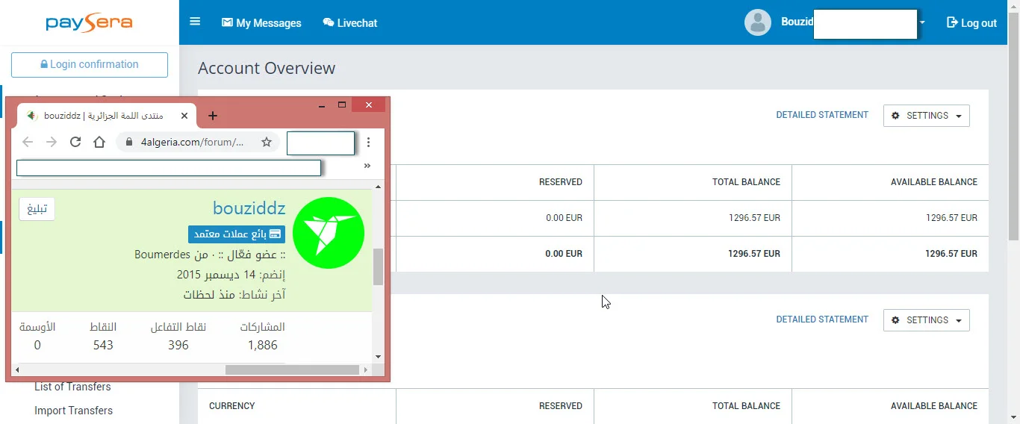Open the first DETAILED STATEMENT link
Image resolution: width=1020 pixels, height=424 pixels.
[x=821, y=115]
